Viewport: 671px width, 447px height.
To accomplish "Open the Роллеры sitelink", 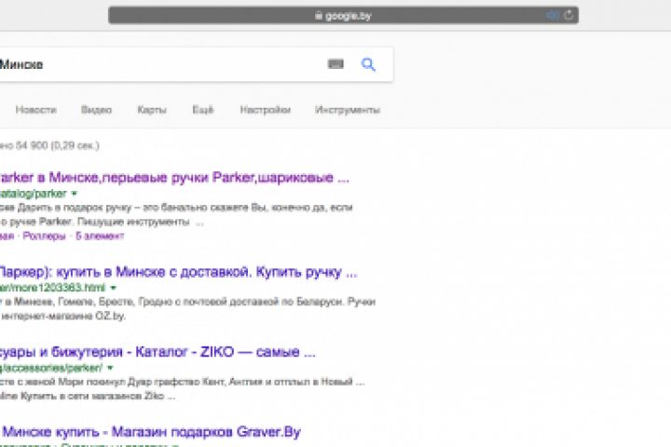I will 44,237.
